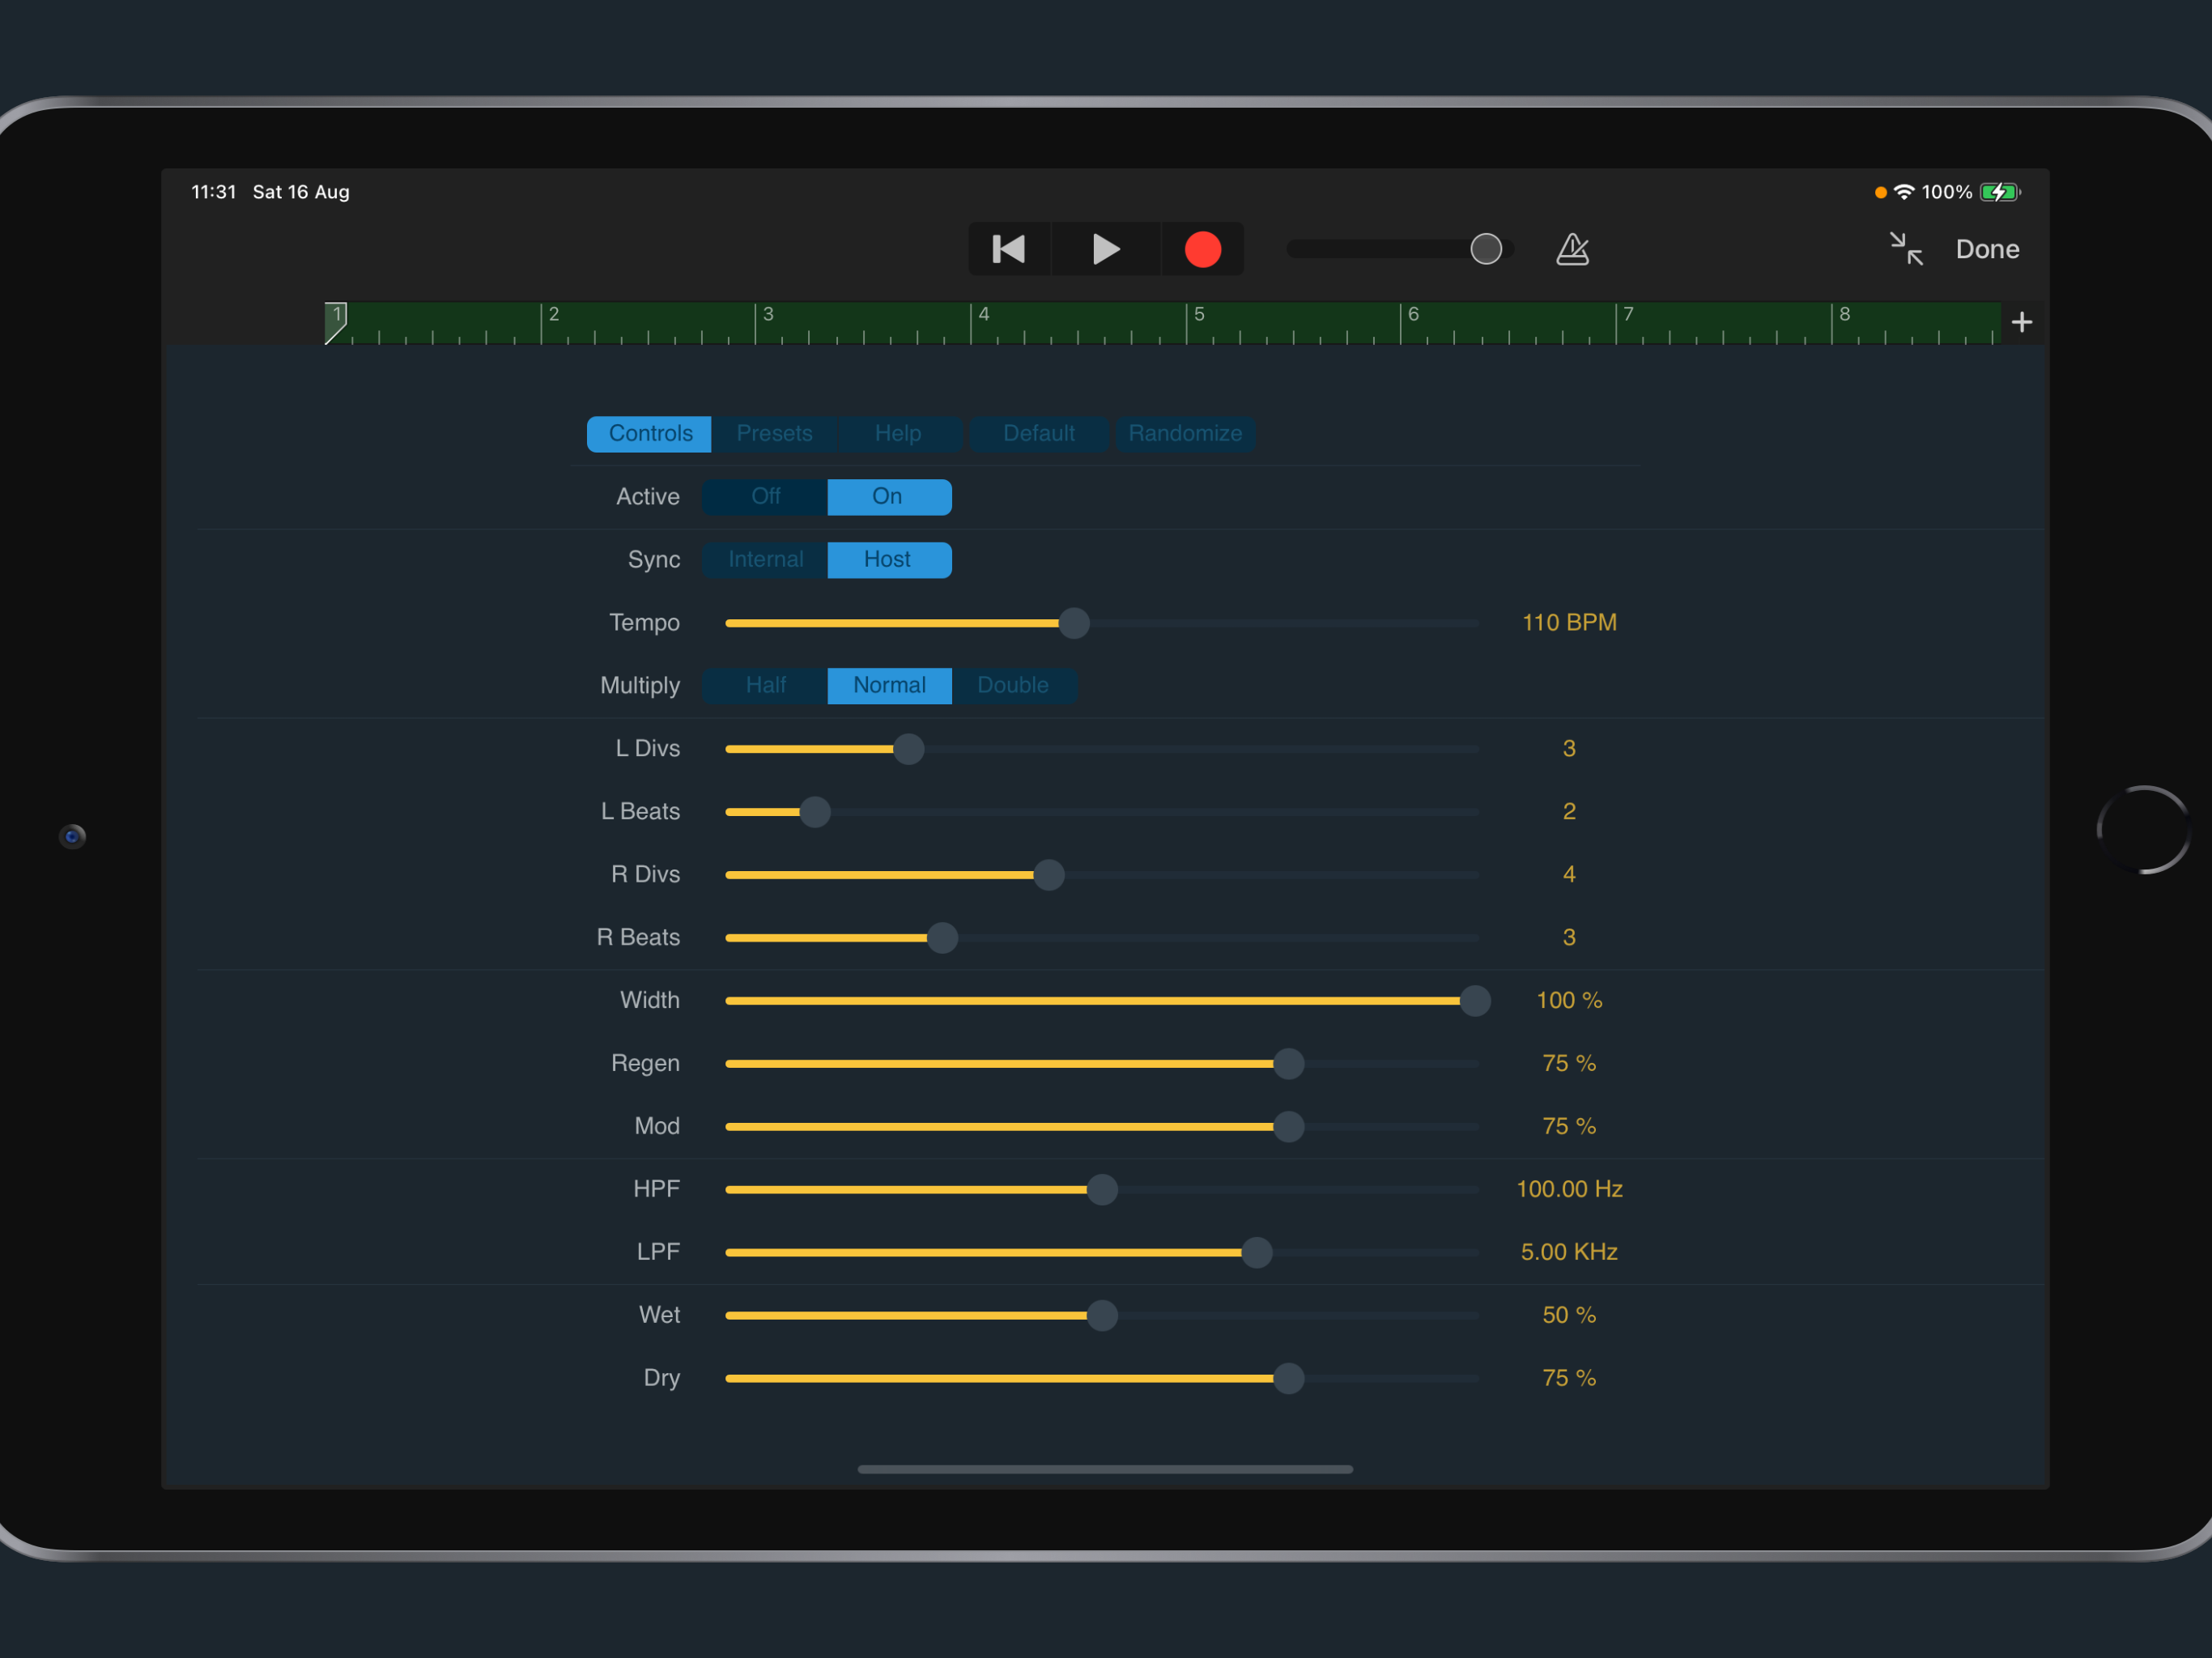Image resolution: width=2212 pixels, height=1658 pixels.
Task: Click the Width slider handle
Action: click(x=1475, y=1001)
